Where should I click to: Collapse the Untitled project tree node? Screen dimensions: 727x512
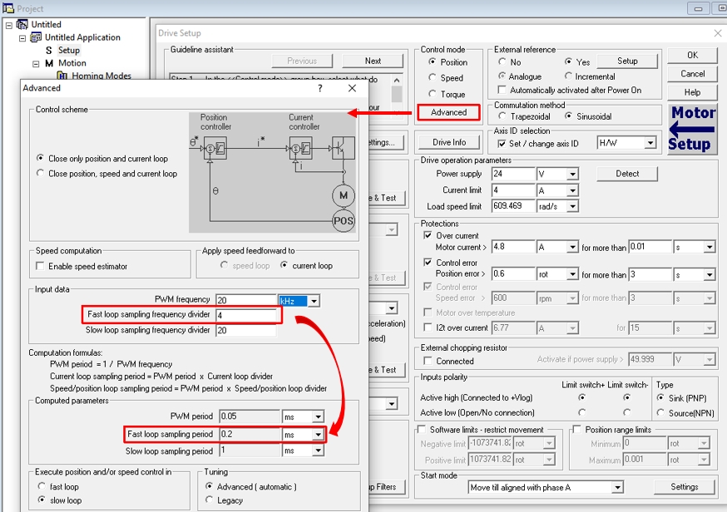point(9,25)
